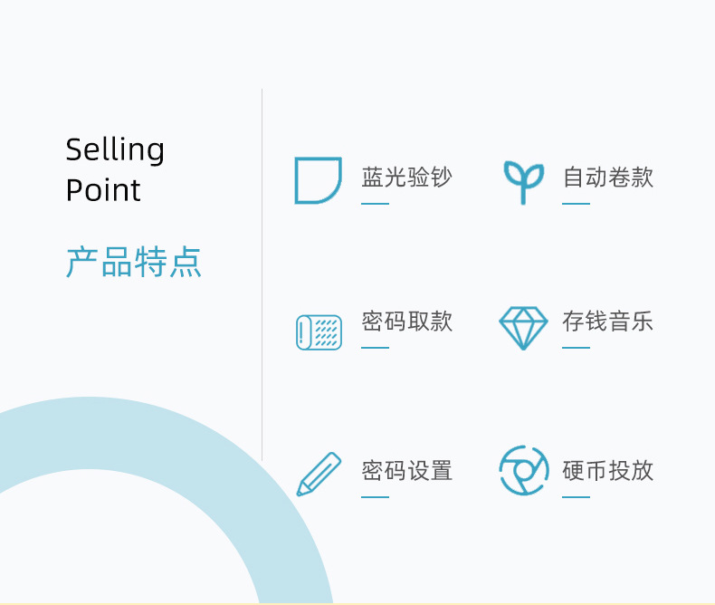Click the 密码设置 label
Image resolution: width=715 pixels, height=605 pixels.
click(406, 471)
